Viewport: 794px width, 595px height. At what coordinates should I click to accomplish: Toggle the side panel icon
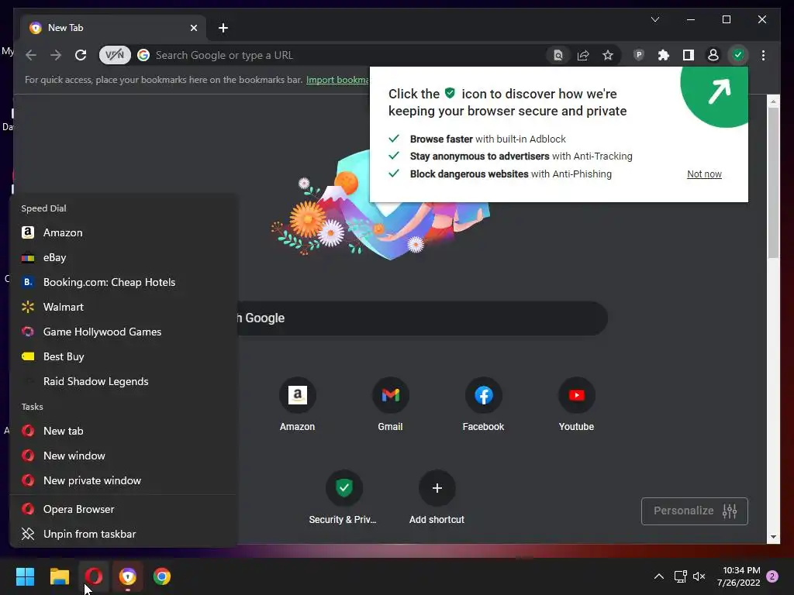coord(689,55)
